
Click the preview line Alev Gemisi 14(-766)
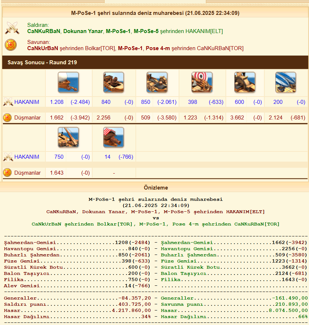77,286
